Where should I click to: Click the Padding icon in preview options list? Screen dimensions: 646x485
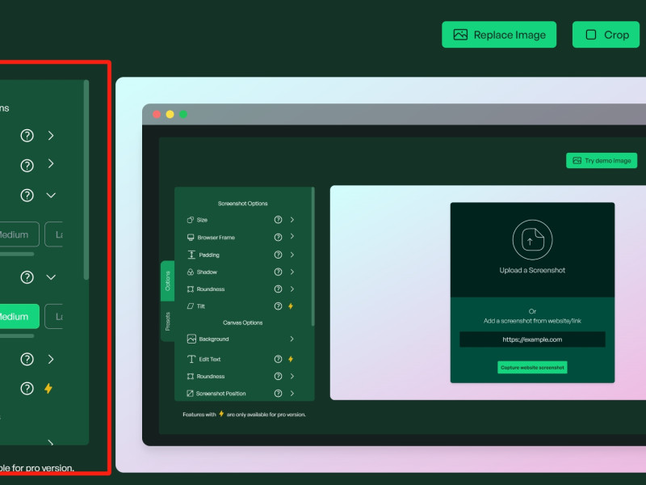pos(191,255)
